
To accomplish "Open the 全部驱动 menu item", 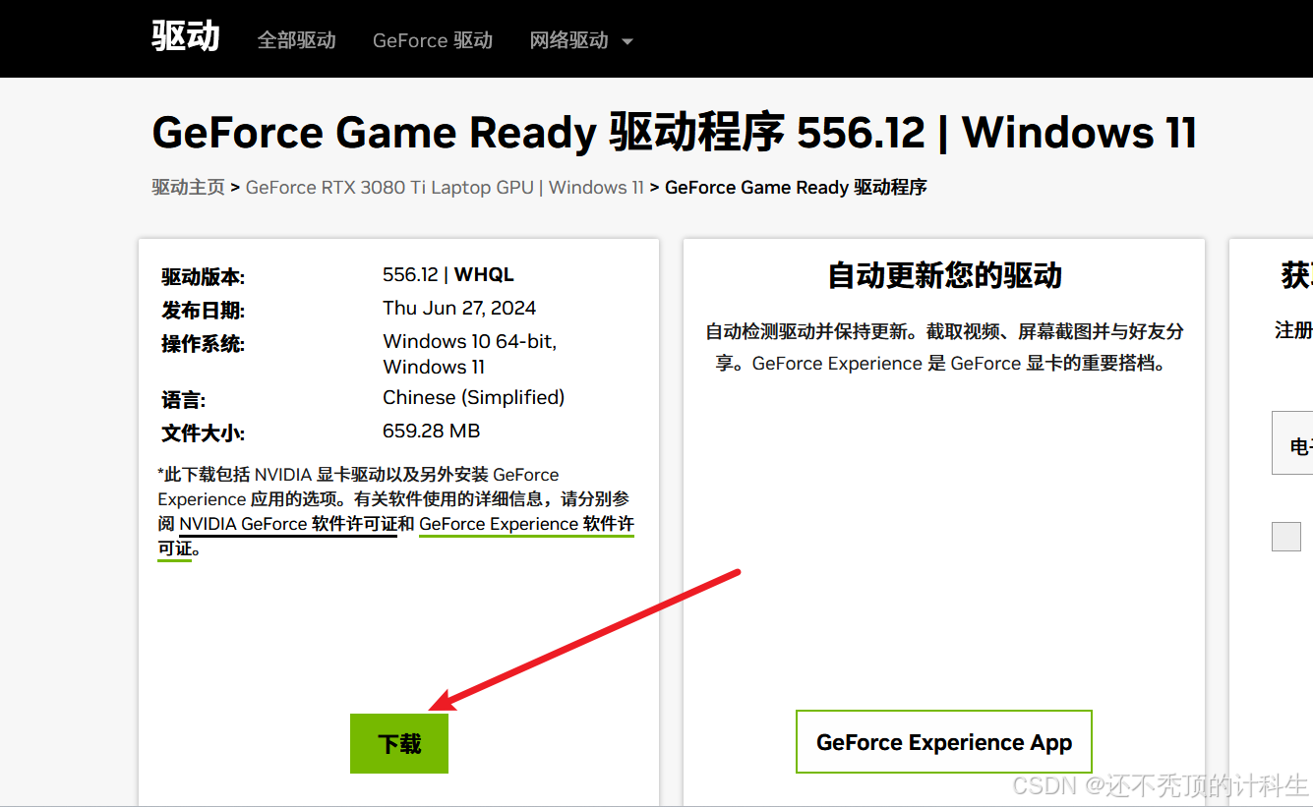I will tap(296, 40).
